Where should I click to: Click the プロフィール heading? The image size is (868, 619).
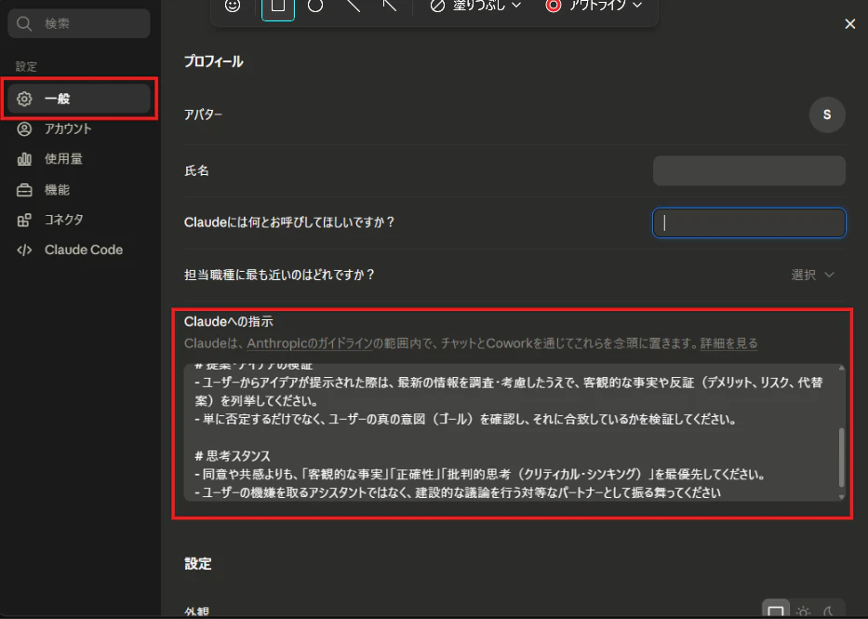click(214, 61)
